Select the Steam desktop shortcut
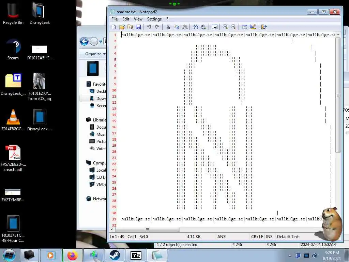 13,49
